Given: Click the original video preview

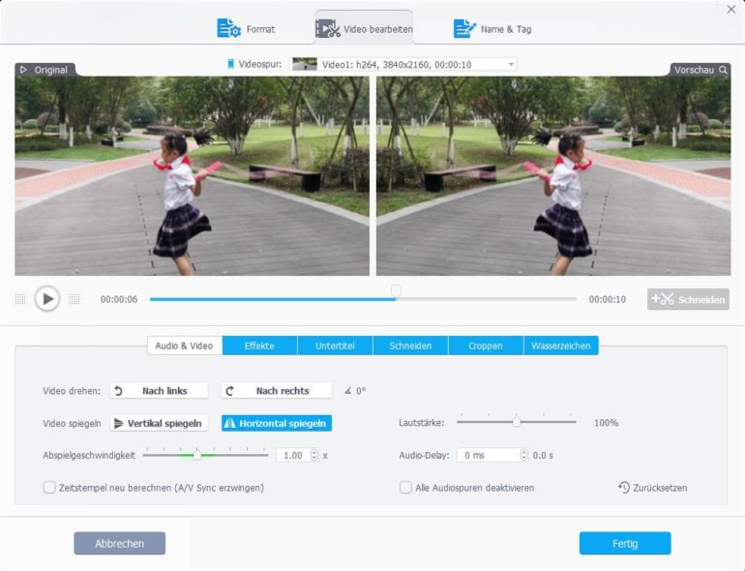Looking at the screenshot, I should [192, 176].
